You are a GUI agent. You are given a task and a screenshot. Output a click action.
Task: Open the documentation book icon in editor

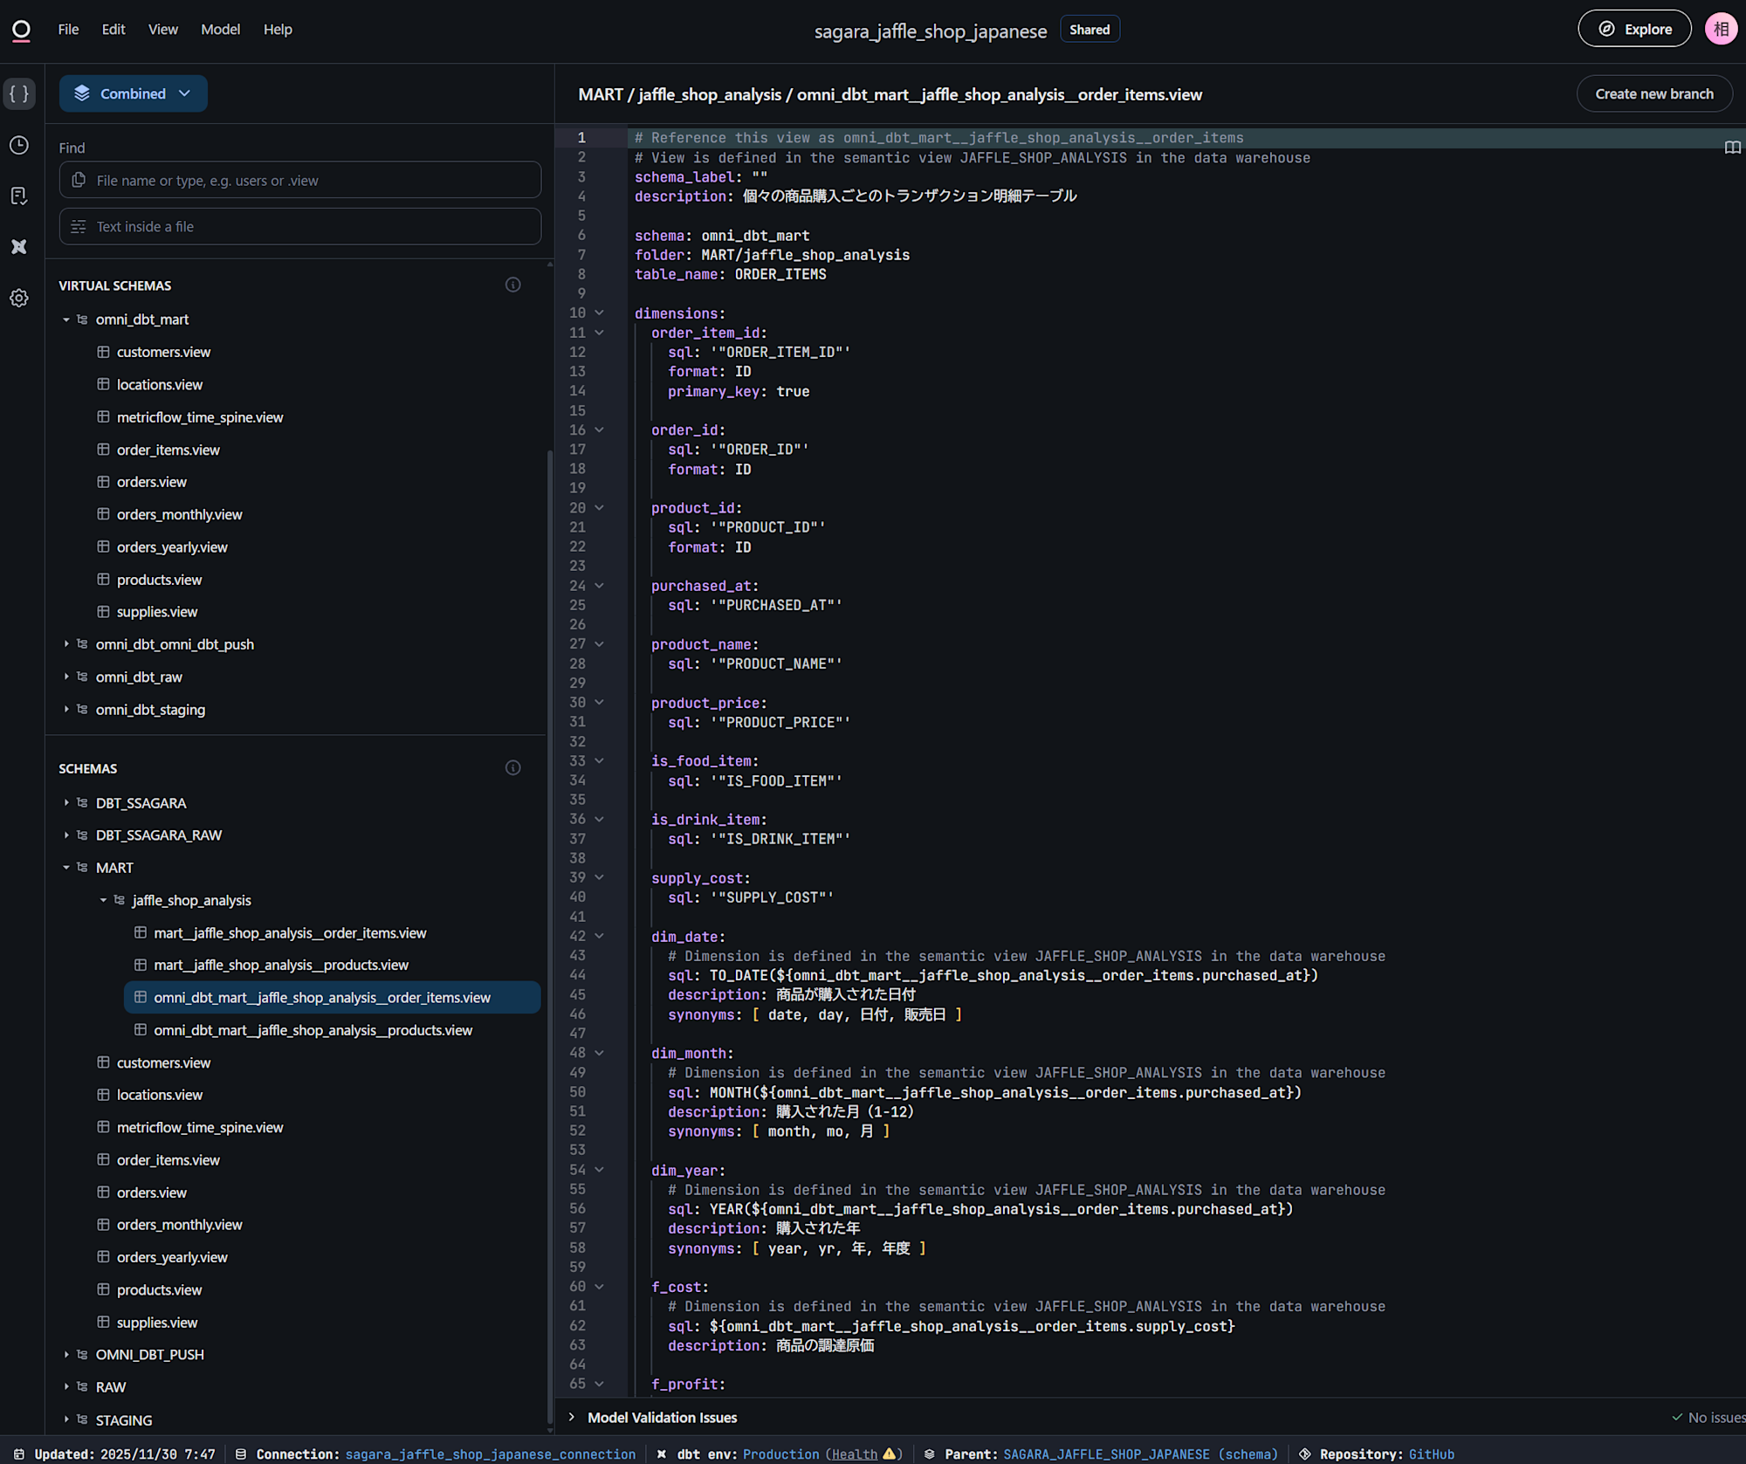[x=1732, y=148]
